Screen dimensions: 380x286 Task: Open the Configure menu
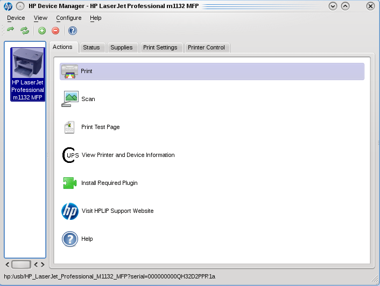coord(69,18)
